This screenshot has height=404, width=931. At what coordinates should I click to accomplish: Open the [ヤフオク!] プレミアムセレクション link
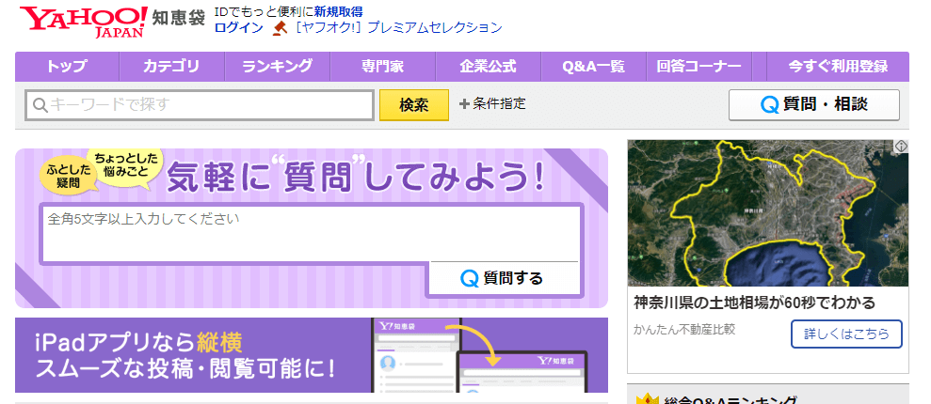tap(398, 28)
